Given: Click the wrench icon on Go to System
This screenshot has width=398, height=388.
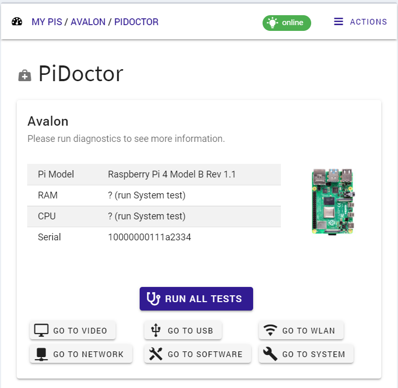Looking at the screenshot, I should click(x=270, y=354).
